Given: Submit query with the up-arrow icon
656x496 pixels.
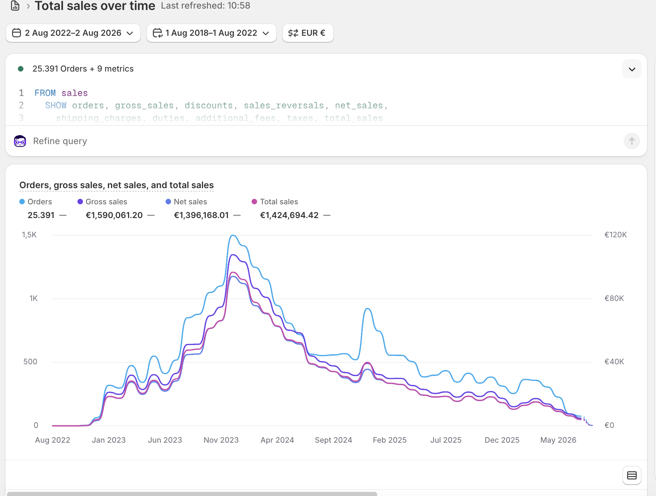Looking at the screenshot, I should point(632,141).
